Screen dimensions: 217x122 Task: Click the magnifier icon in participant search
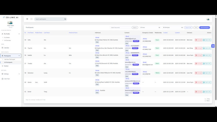65,19
